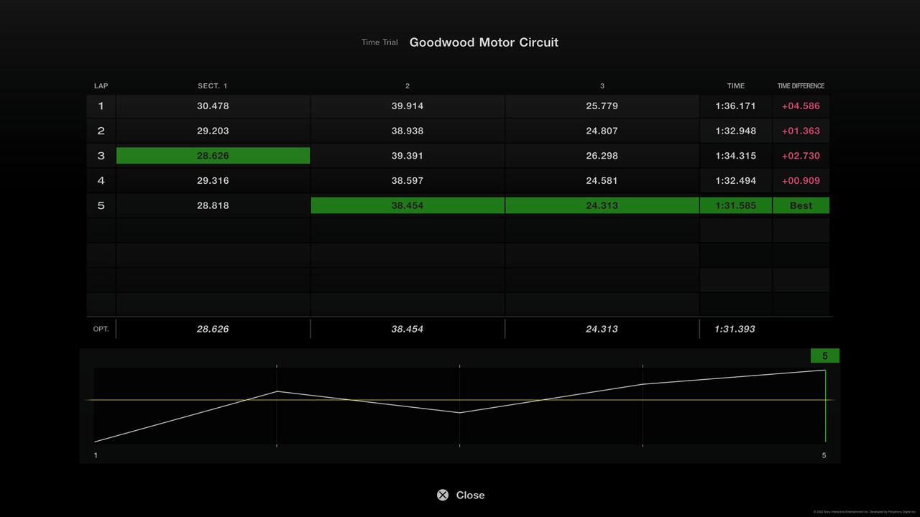The height and width of the screenshot is (517, 920).
Task: Click the X icon beside Close
Action: pyautogui.click(x=443, y=495)
